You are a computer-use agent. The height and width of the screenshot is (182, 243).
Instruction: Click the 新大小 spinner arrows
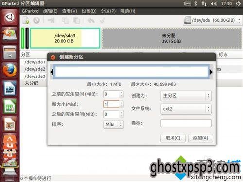click(121, 104)
